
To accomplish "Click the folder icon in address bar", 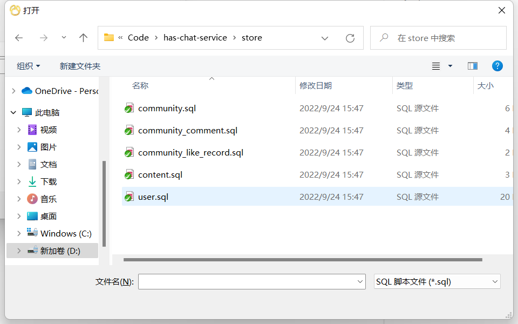I will pyautogui.click(x=108, y=37).
